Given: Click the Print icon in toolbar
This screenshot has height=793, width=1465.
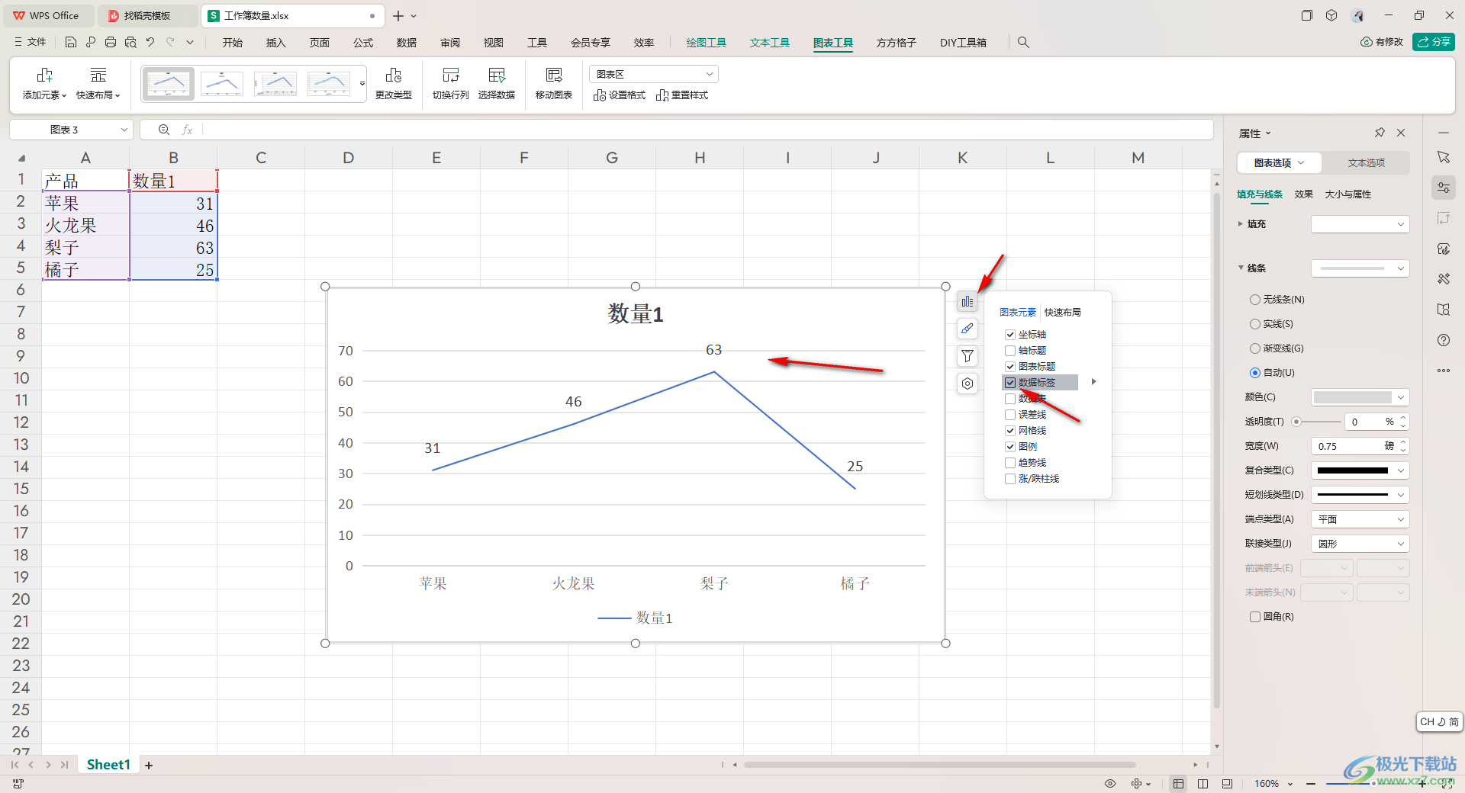Looking at the screenshot, I should pyautogui.click(x=111, y=43).
